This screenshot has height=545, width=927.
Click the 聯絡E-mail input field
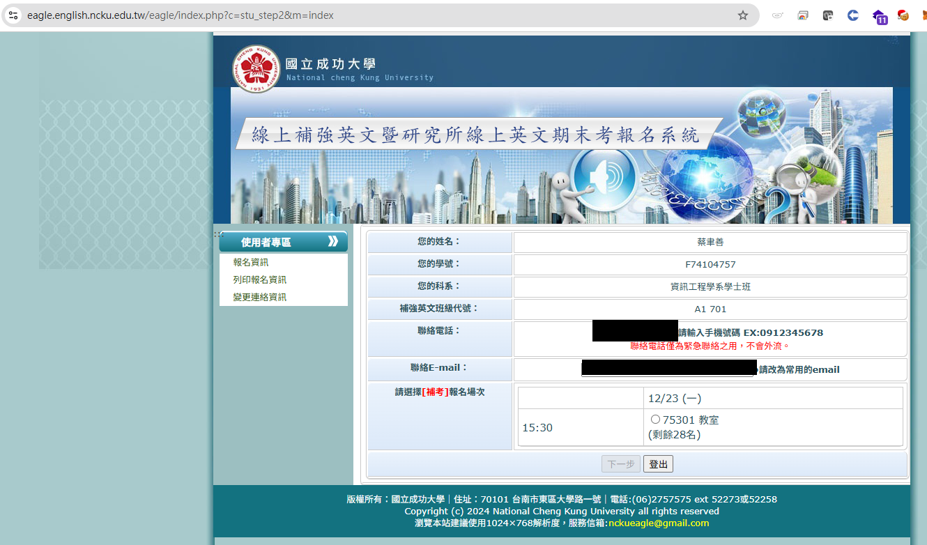(669, 368)
